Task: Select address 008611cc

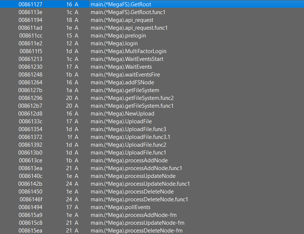Action: pyautogui.click(x=31, y=36)
